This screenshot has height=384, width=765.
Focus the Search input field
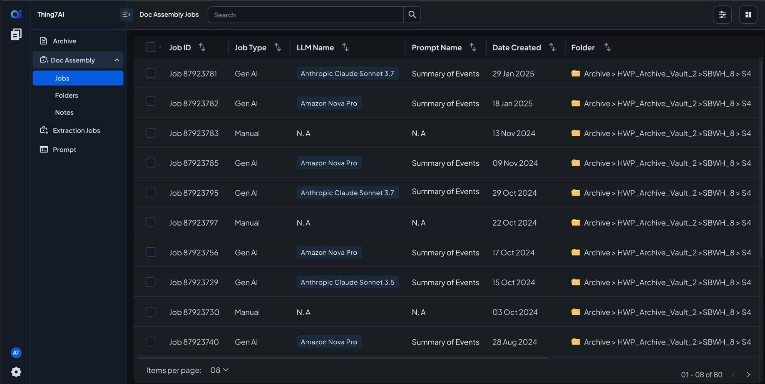306,15
